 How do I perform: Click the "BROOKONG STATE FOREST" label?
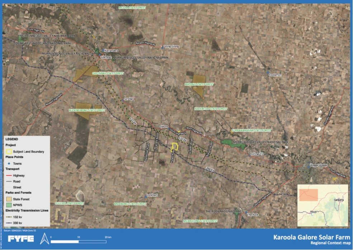point(130,204)
